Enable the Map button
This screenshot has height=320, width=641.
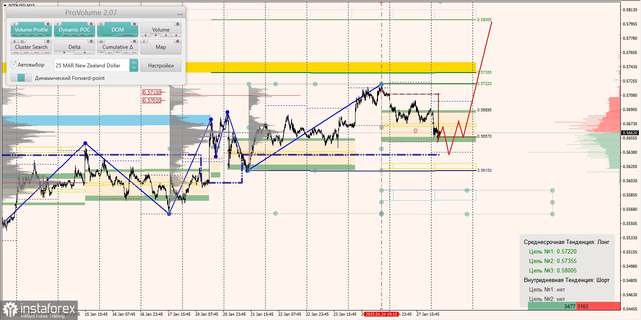point(161,47)
